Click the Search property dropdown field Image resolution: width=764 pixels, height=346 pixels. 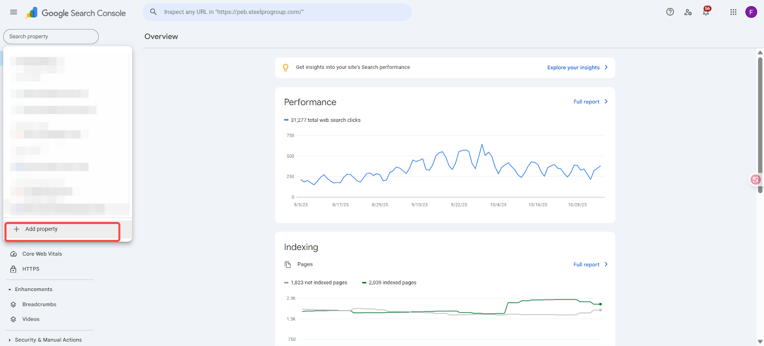pyautogui.click(x=51, y=36)
